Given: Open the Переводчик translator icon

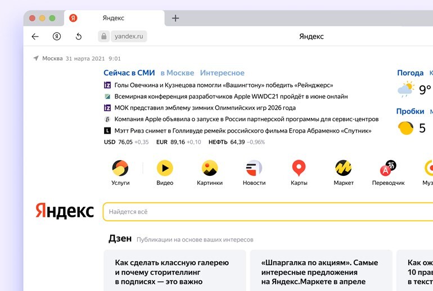Looking at the screenshot, I should point(388,169).
